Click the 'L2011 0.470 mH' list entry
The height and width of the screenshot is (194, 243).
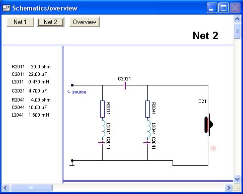click(x=30, y=82)
